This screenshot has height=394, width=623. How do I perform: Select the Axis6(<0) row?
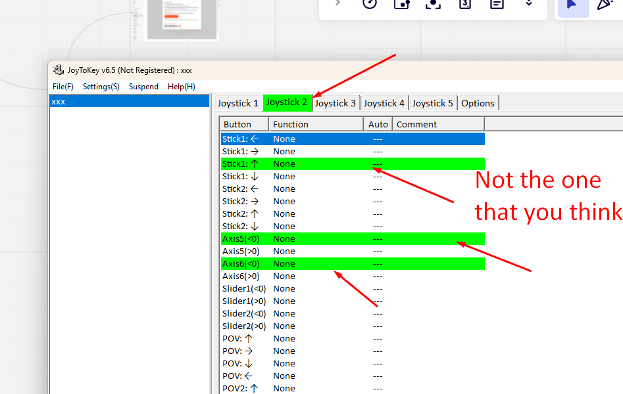click(x=353, y=264)
